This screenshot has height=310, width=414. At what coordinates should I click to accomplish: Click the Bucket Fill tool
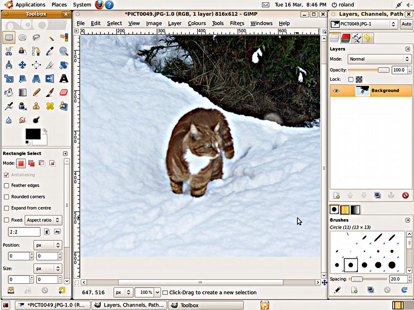click(9, 92)
